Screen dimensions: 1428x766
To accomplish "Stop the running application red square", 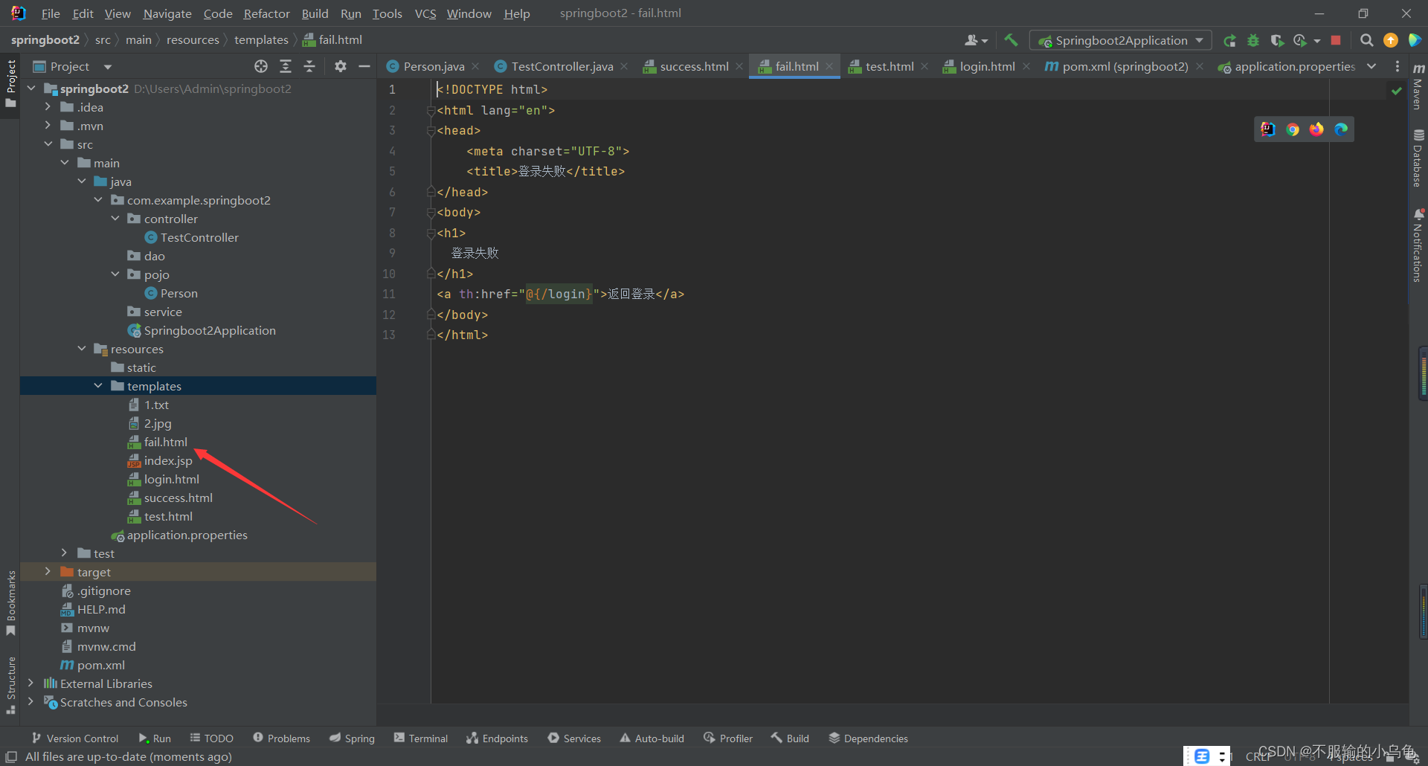I will (1336, 40).
